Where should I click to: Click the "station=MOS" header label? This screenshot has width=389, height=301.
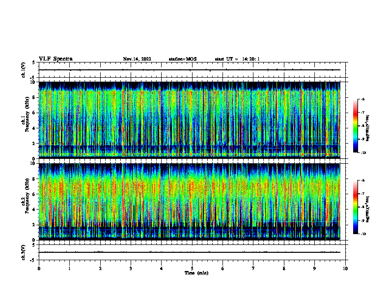(183, 59)
